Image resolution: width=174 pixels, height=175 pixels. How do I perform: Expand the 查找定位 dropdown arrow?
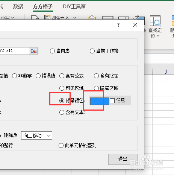point(158,36)
